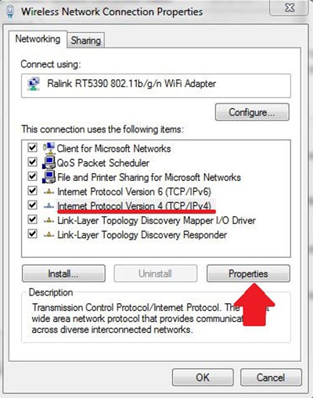Click the Client for Microsoft Networks icon
The width and height of the screenshot is (313, 398).
[49, 148]
